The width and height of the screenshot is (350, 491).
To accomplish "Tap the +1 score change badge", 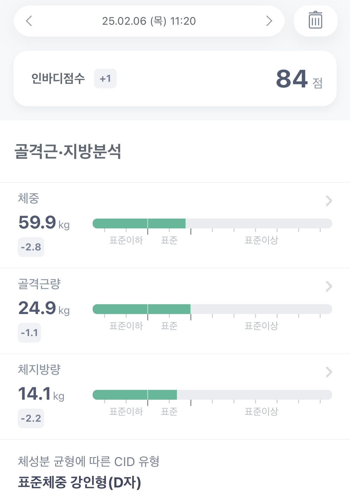I will tap(105, 79).
